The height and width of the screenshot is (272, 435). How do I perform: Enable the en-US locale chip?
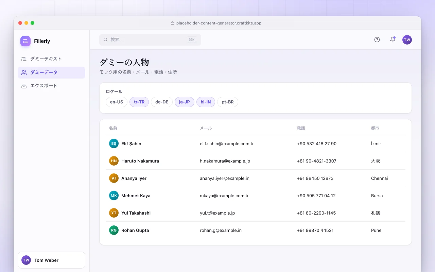pos(117,102)
